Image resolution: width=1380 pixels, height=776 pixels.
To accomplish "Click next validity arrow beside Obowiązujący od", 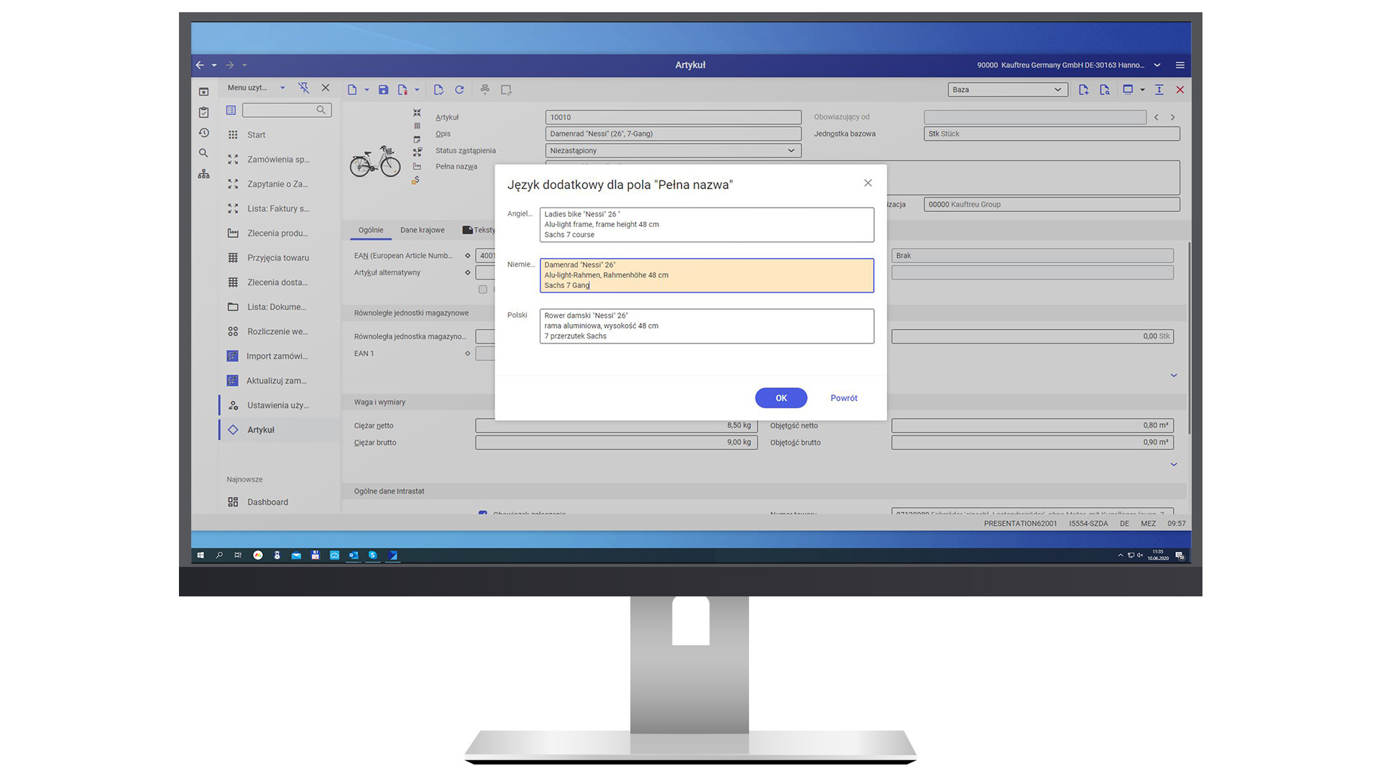I will (x=1172, y=117).
